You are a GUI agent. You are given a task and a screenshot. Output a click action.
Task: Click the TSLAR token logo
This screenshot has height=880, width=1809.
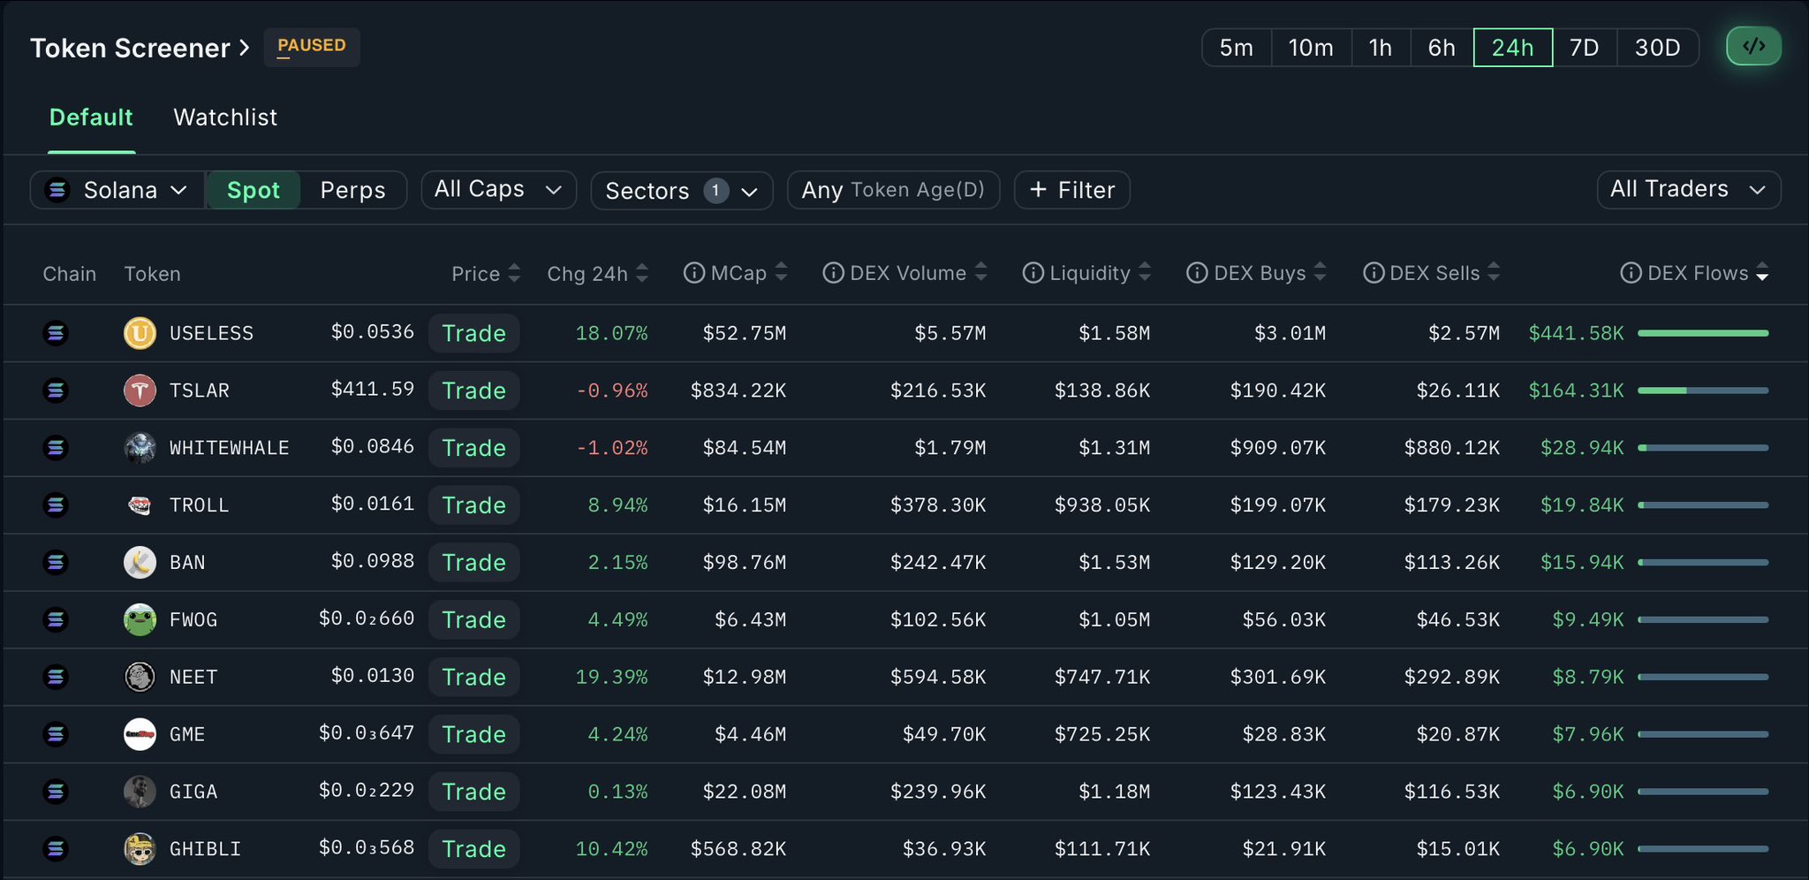point(140,391)
